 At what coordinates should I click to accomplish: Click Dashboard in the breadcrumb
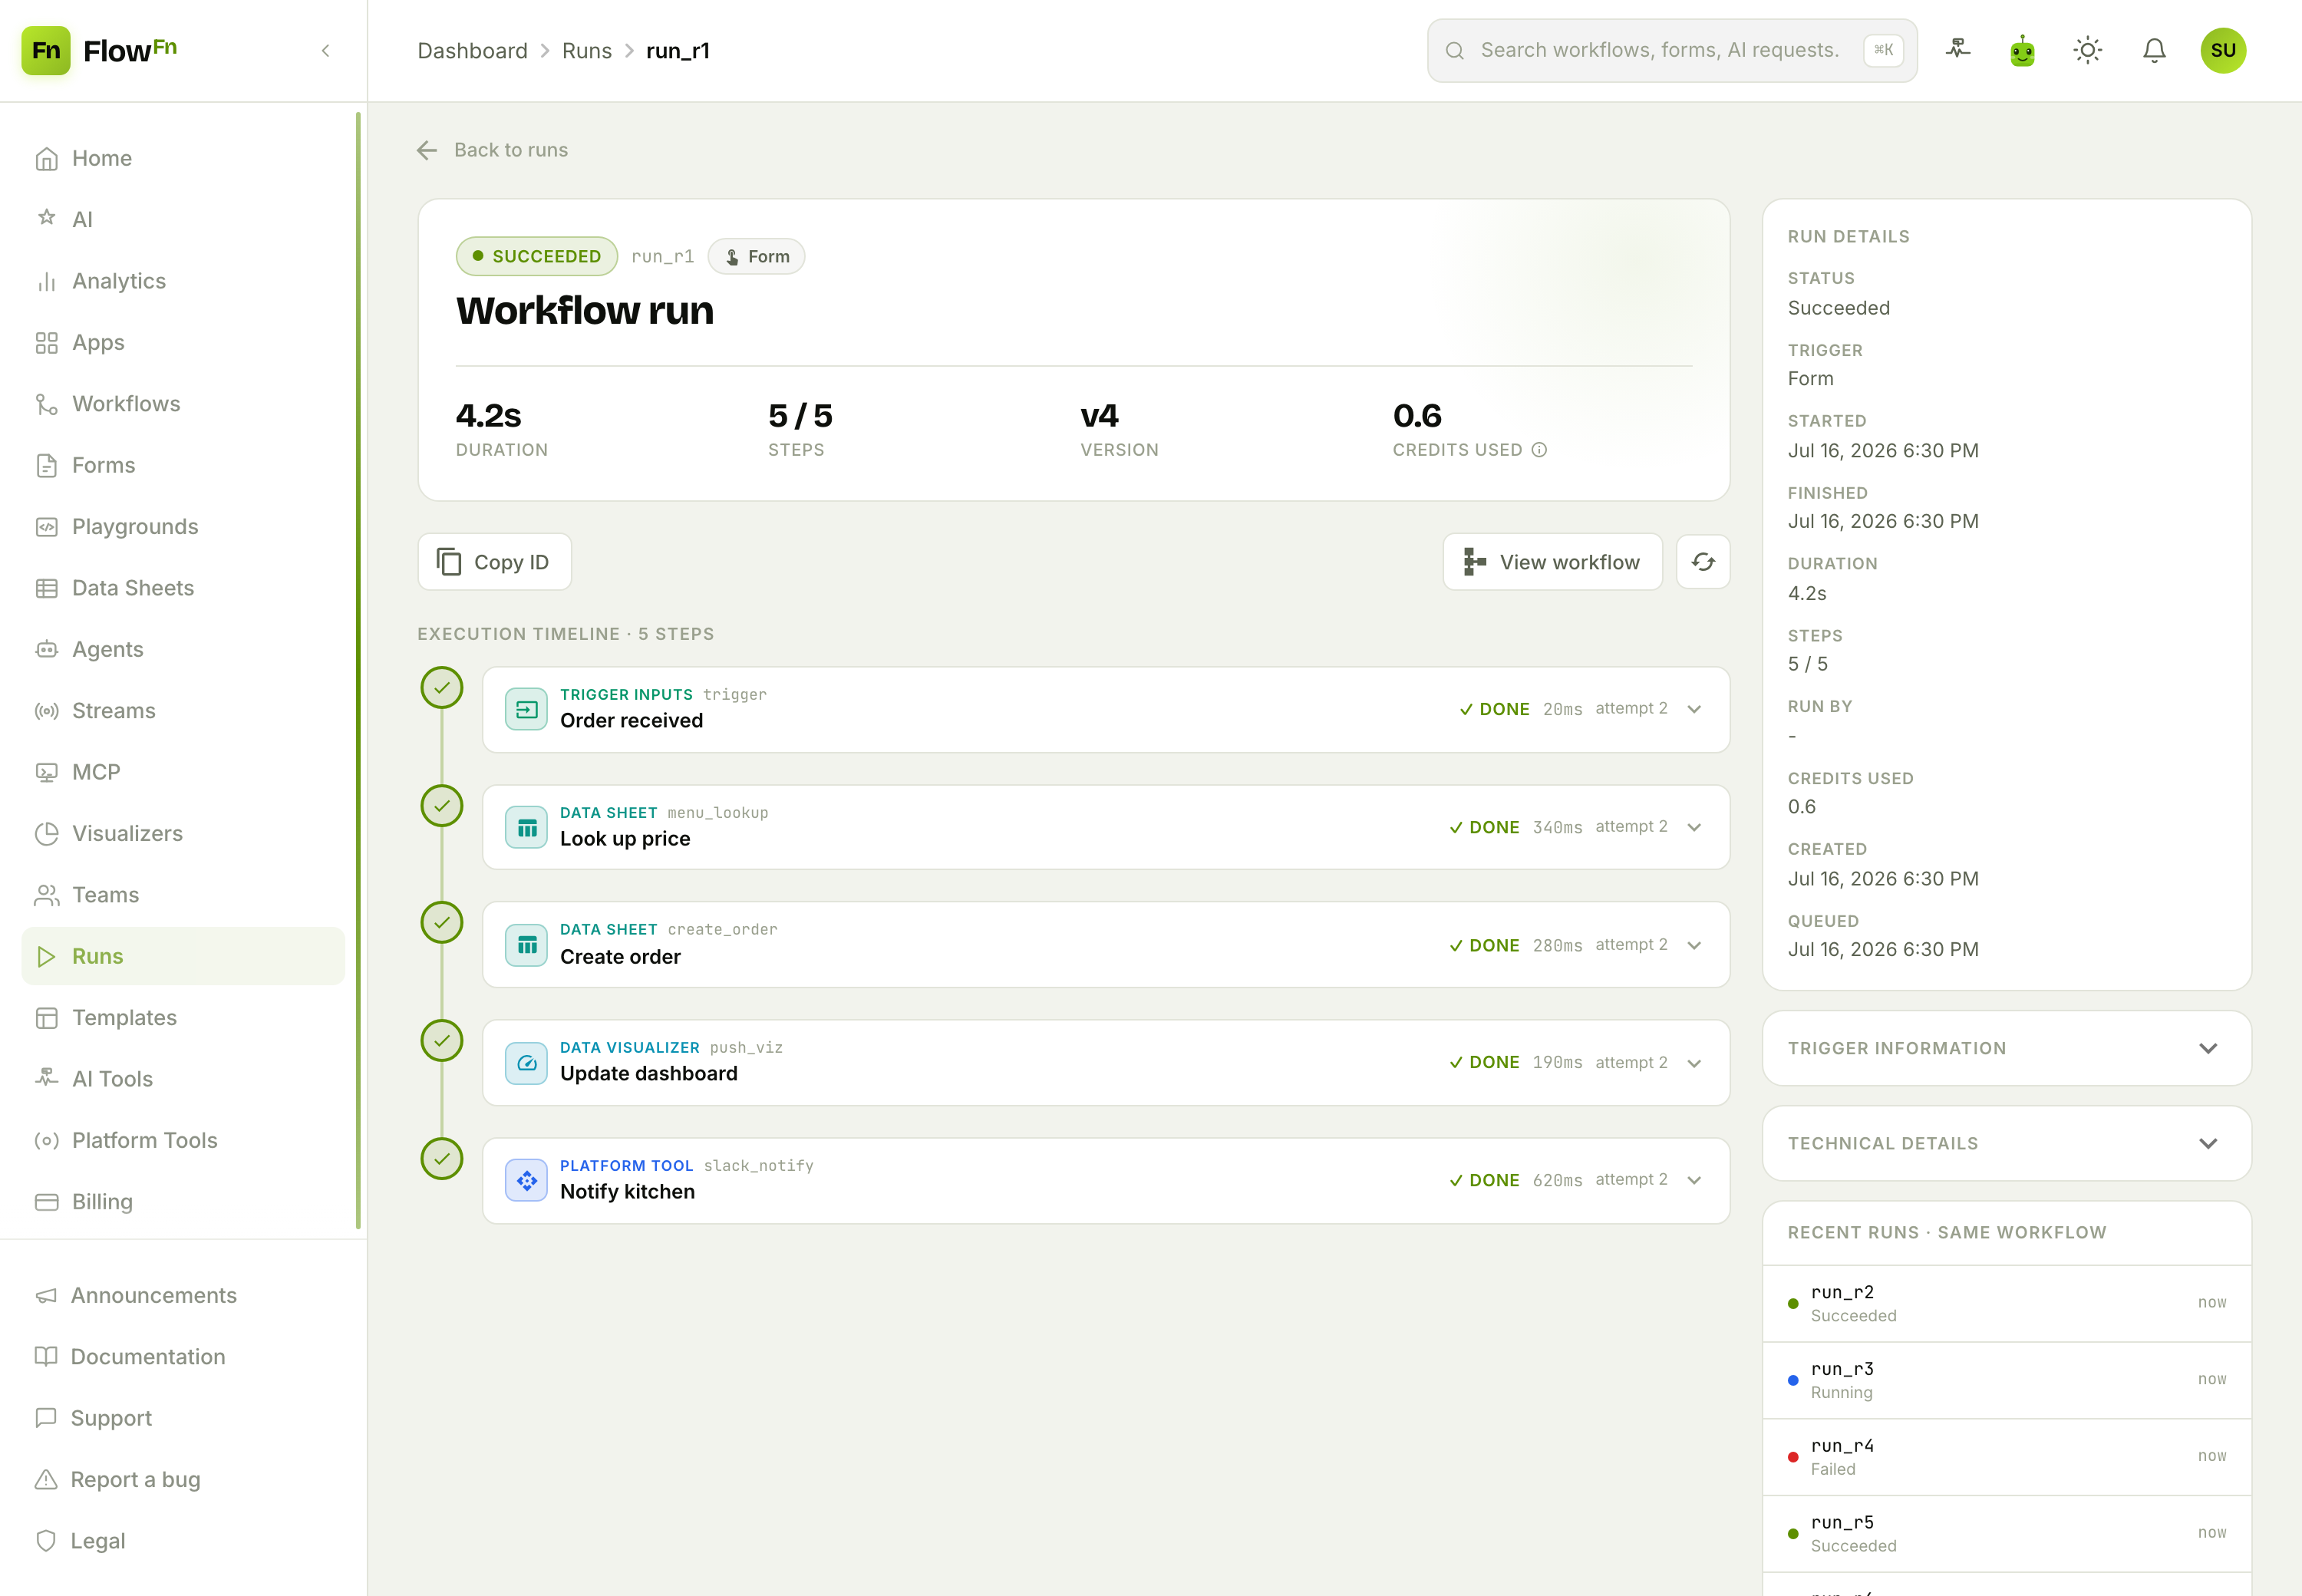pos(472,51)
